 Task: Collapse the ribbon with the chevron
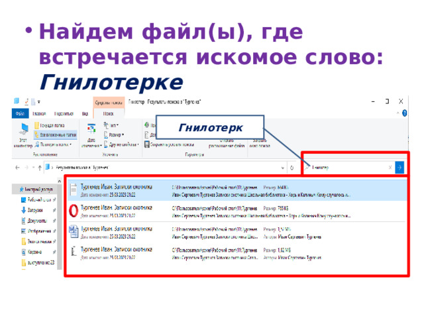pyautogui.click(x=397, y=113)
